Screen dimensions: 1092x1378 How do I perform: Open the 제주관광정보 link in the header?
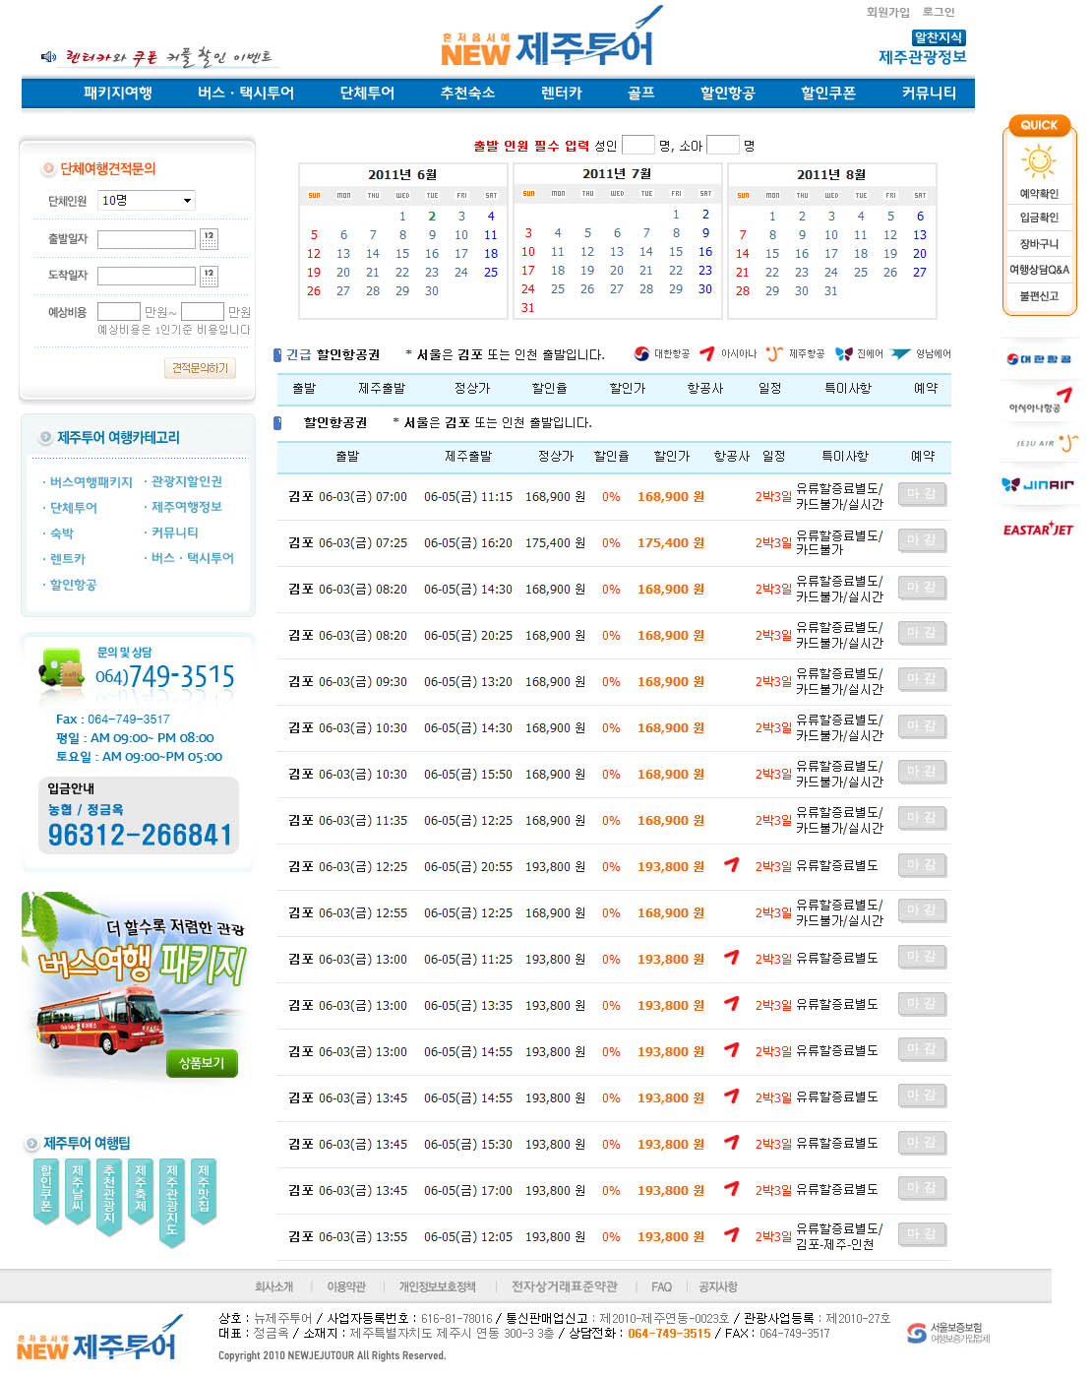(x=923, y=57)
